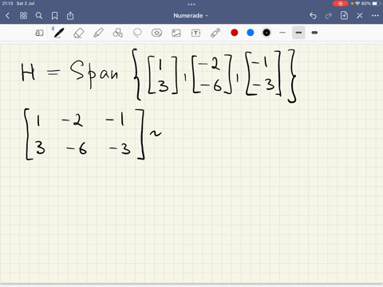Go back with the left chevron
The image size is (383, 287).
click(x=7, y=16)
